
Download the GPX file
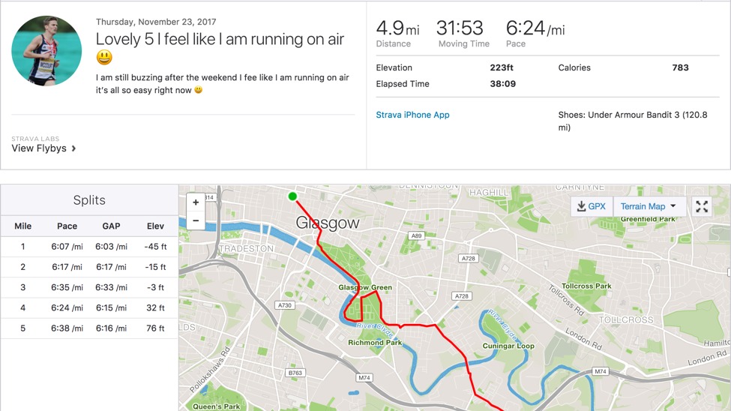click(592, 206)
